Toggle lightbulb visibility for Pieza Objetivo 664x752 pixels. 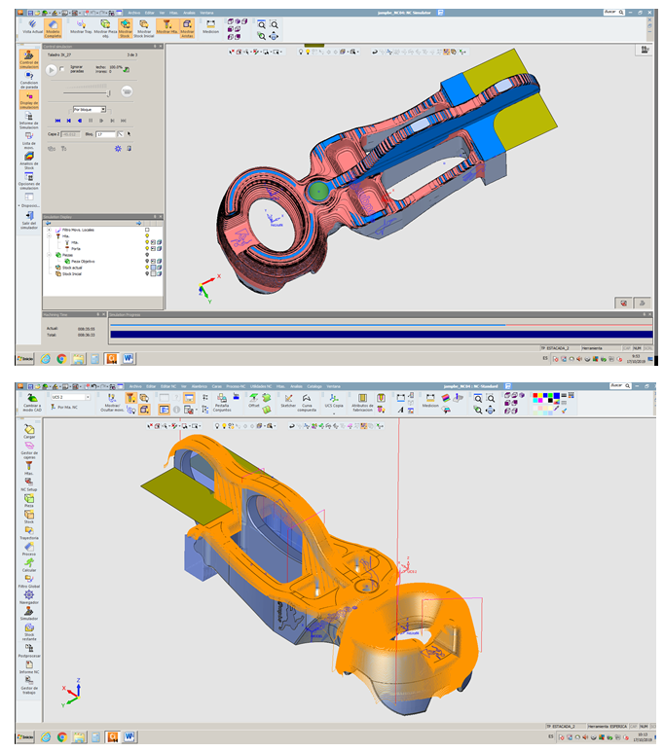[147, 261]
